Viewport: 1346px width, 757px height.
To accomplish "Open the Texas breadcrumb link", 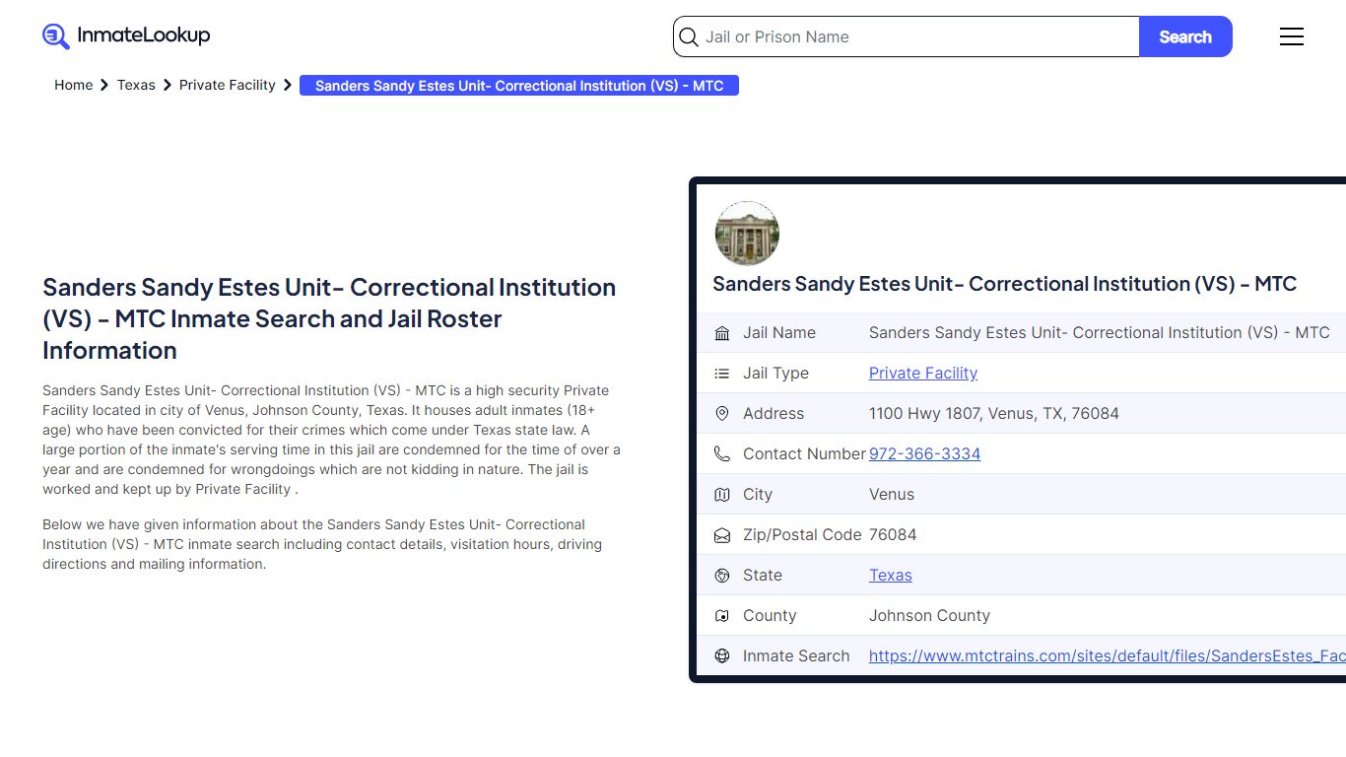I will pos(136,86).
